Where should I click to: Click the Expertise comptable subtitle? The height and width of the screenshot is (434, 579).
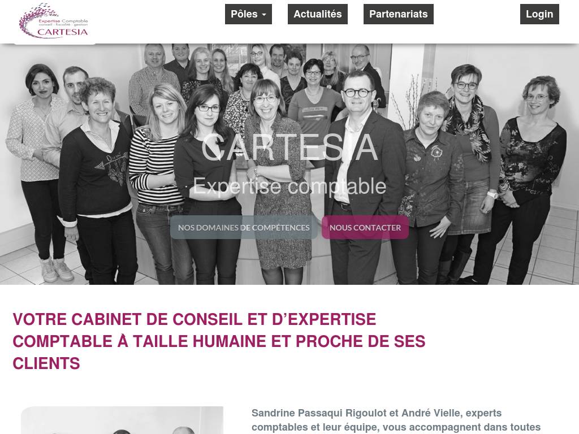coord(289,186)
